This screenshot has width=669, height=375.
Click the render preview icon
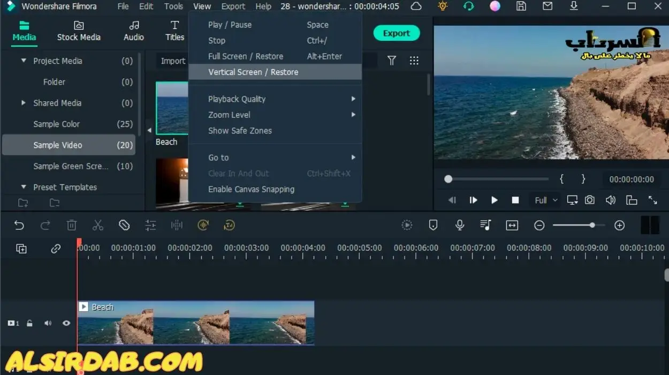(x=407, y=226)
